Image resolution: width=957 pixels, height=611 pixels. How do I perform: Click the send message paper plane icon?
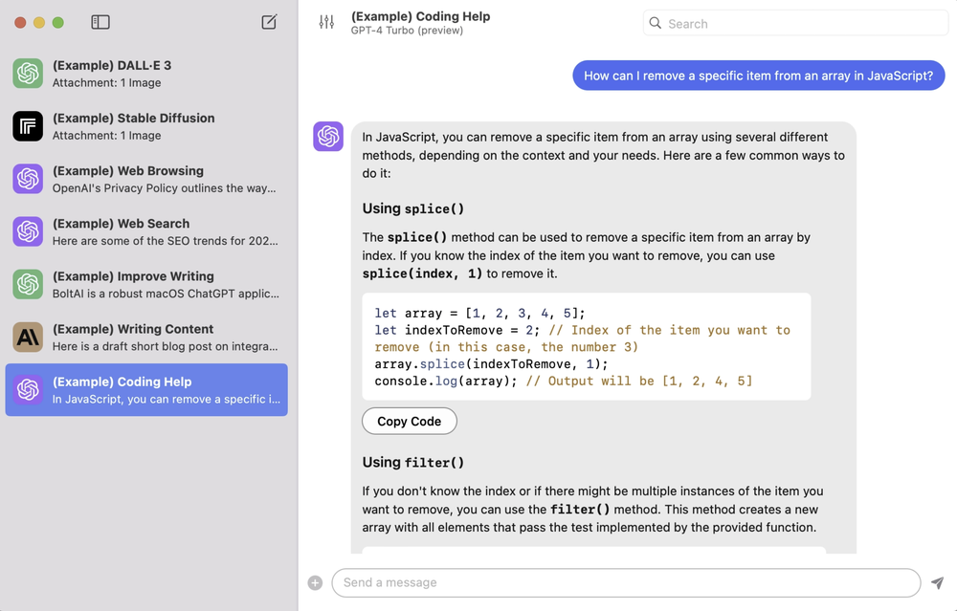pyautogui.click(x=938, y=583)
